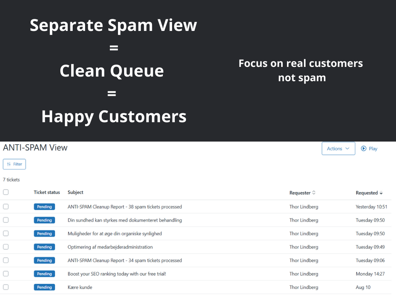Click Pending badge on Boost SEO row
Screen dimensions: 396x297
44,274
